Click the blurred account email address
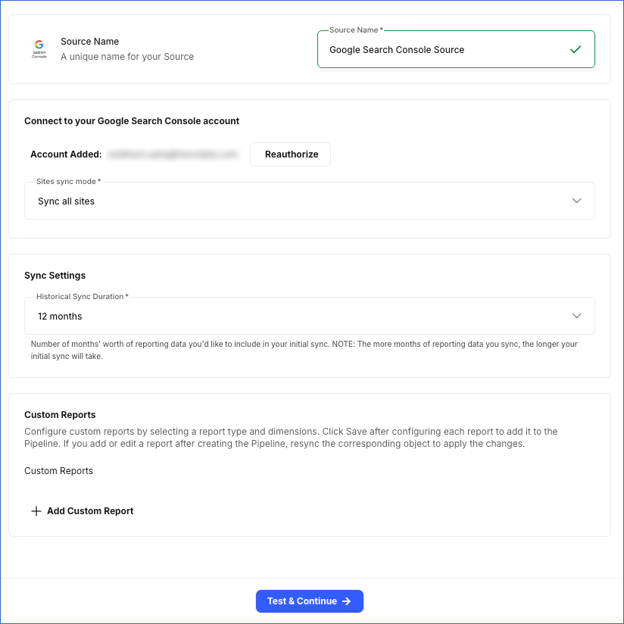Viewport: 624px width, 624px height. 173,154
